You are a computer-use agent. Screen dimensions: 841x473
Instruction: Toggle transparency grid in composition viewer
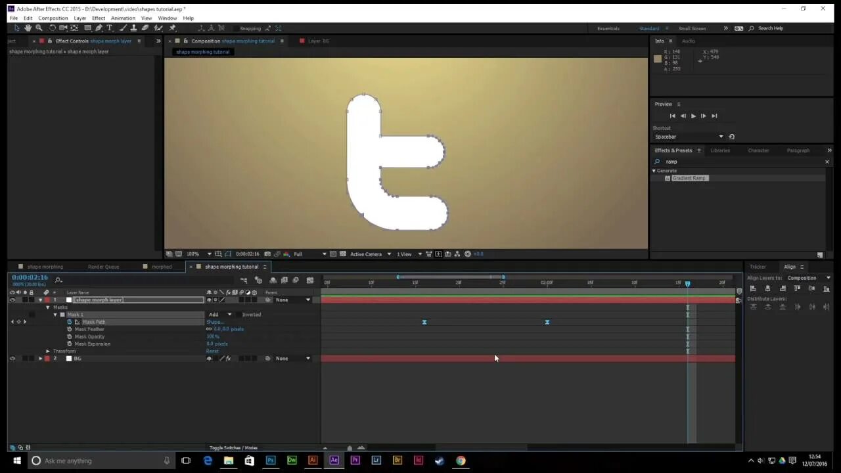(x=342, y=254)
